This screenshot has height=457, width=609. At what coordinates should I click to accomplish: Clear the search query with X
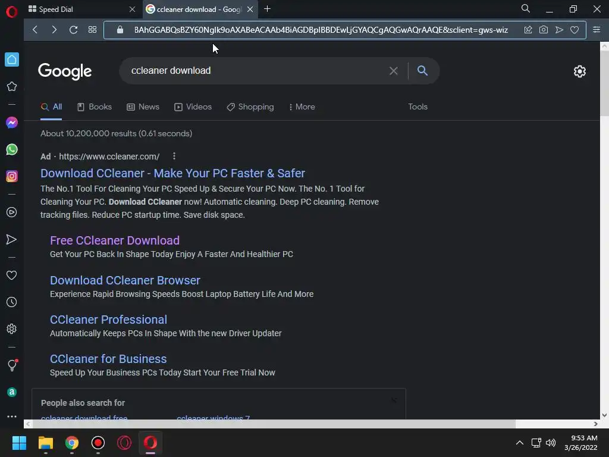394,71
